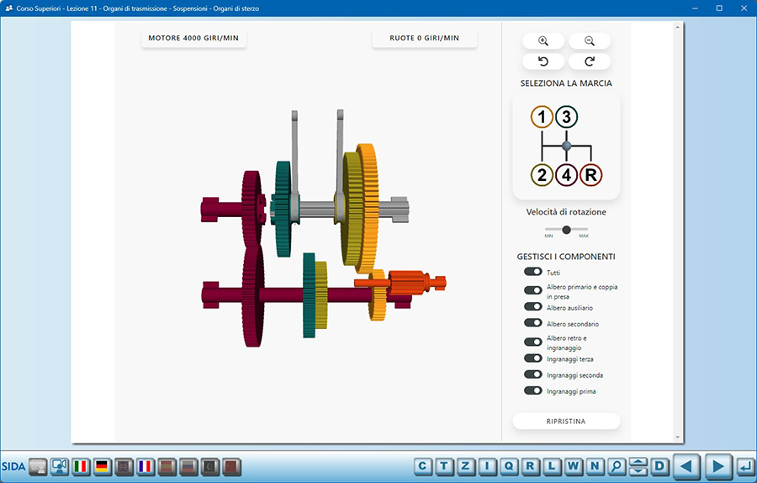Click the German flag language icon
Image resolution: width=757 pixels, height=483 pixels.
click(103, 466)
